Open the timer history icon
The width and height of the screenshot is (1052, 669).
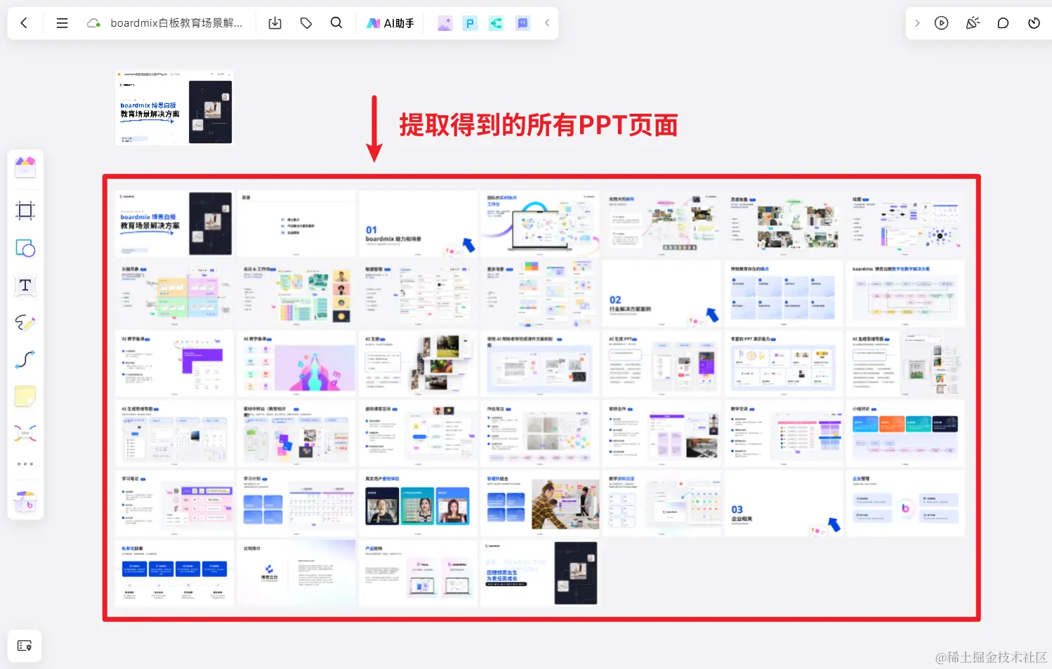click(x=1034, y=23)
